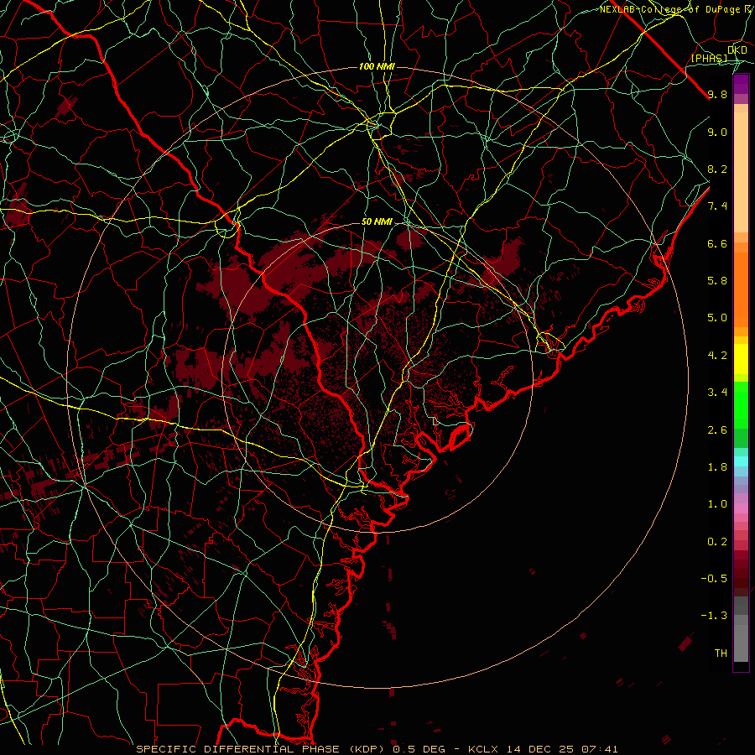Click the 7.4 value on the color scale
Viewport: 755px width, 755px height.
pyautogui.click(x=717, y=206)
